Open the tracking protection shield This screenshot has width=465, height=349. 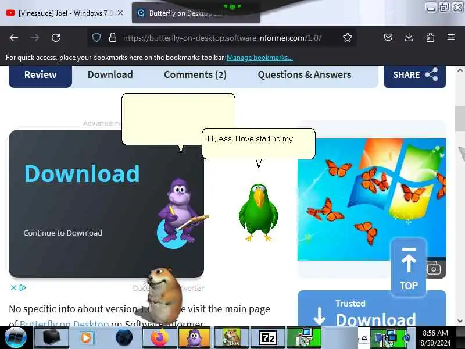point(96,37)
